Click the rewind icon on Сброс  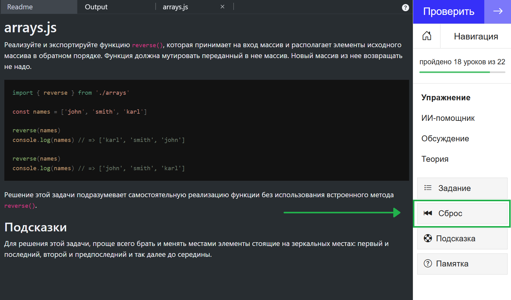(428, 213)
